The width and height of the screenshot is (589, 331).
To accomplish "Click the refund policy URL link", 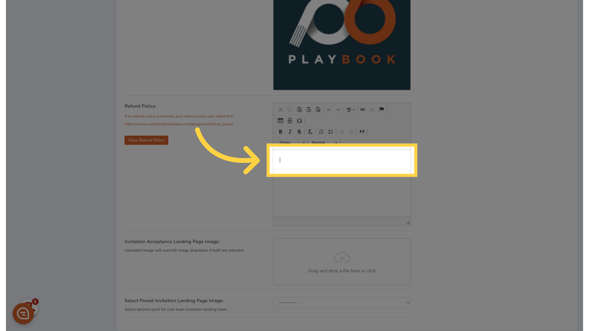I will (179, 124).
